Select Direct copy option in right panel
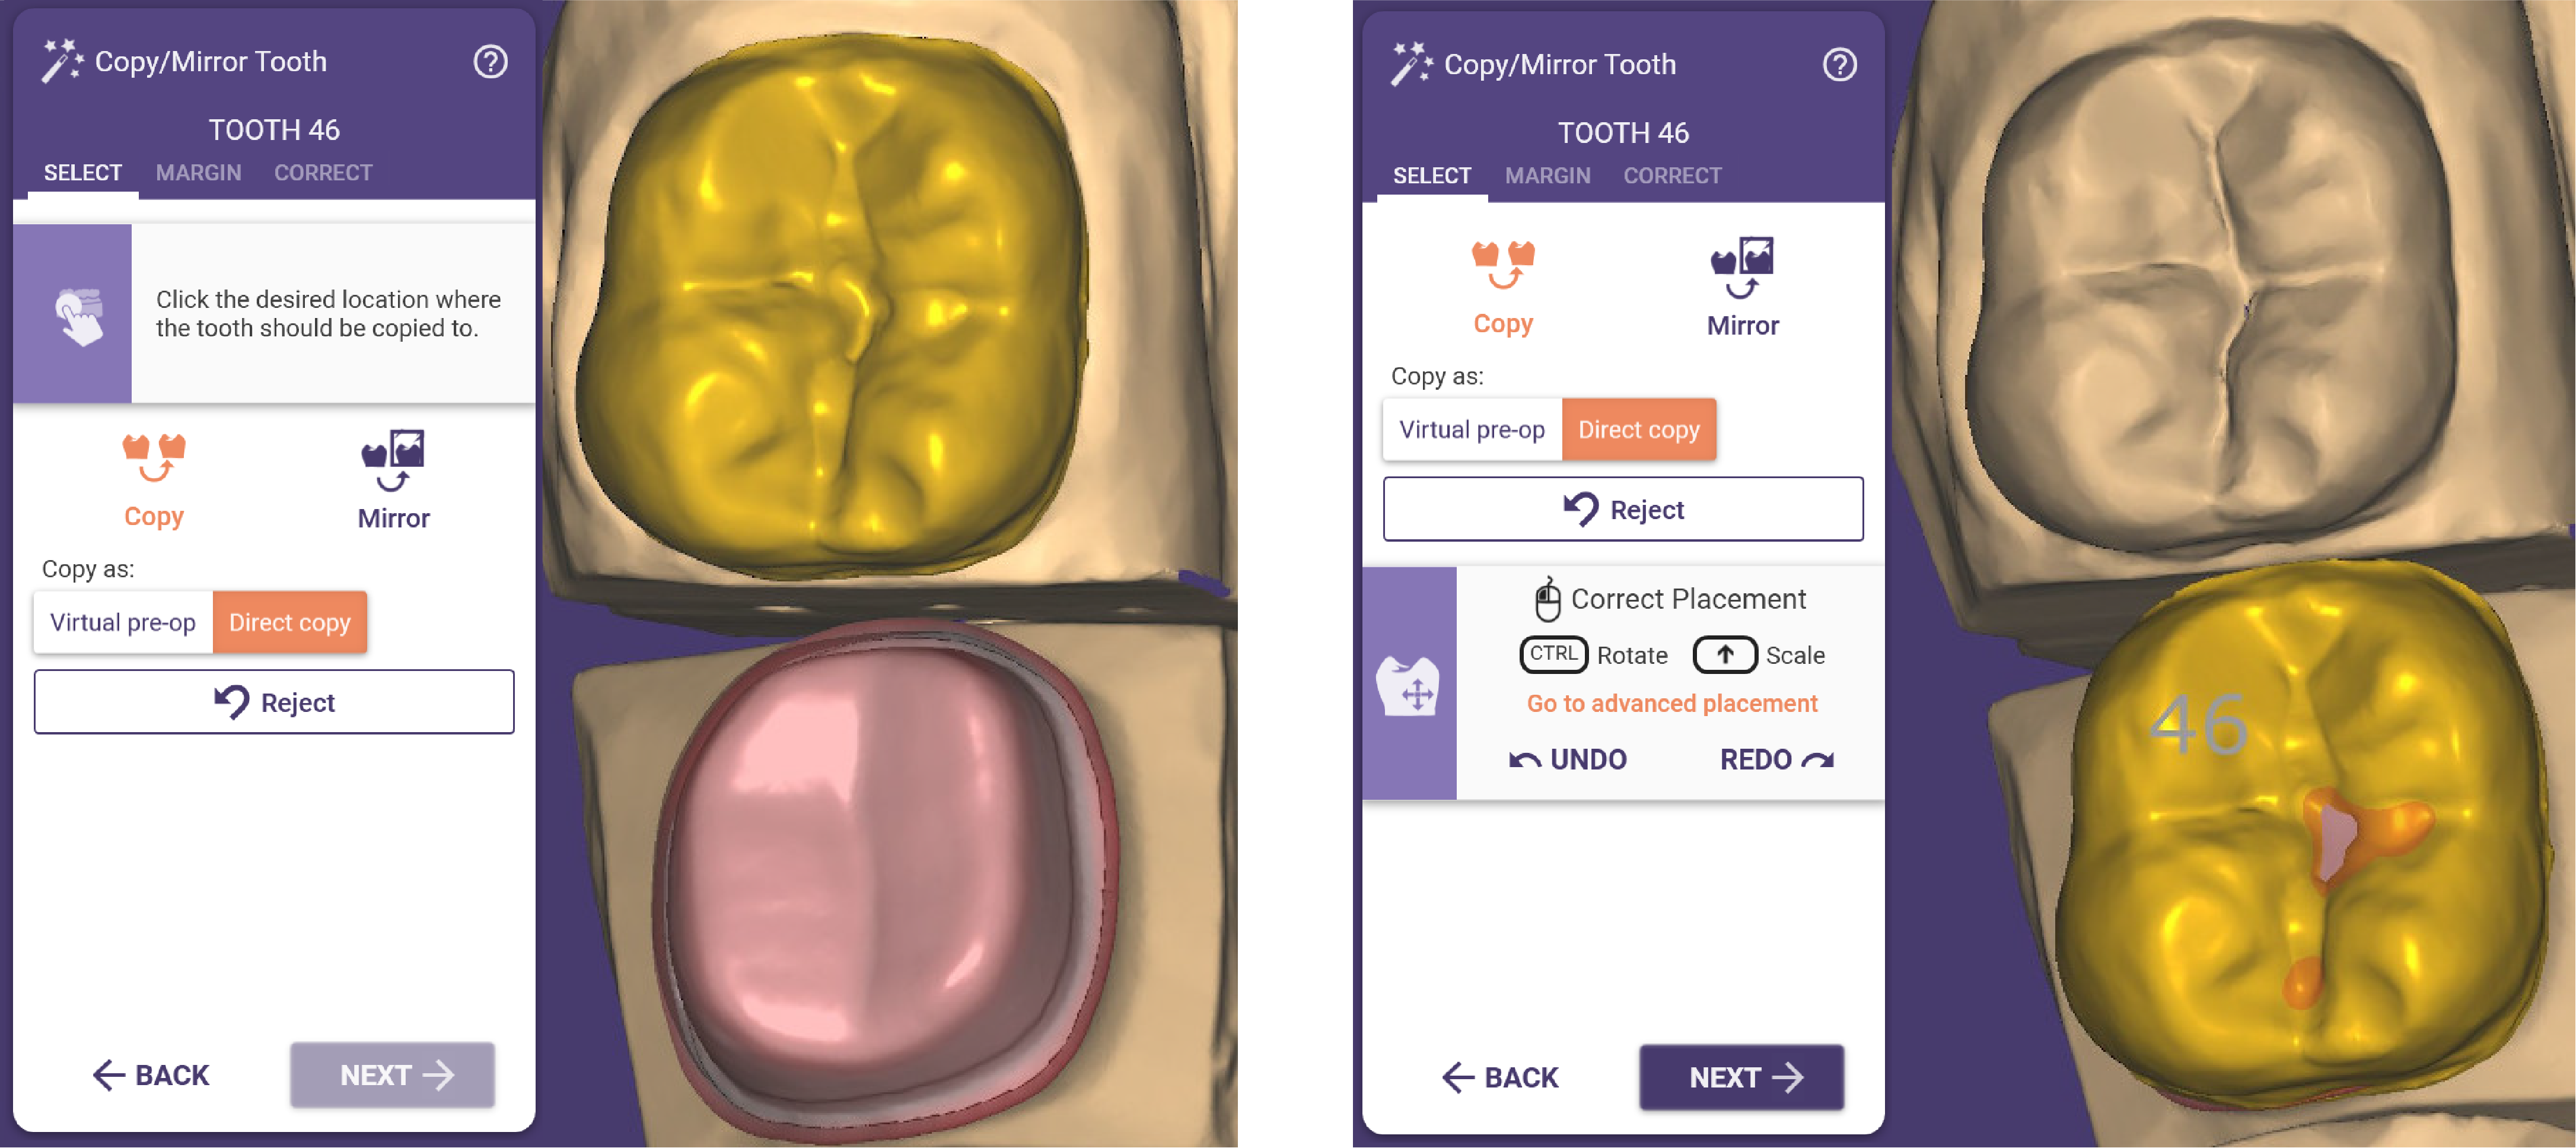2576x1148 pixels. [1639, 429]
